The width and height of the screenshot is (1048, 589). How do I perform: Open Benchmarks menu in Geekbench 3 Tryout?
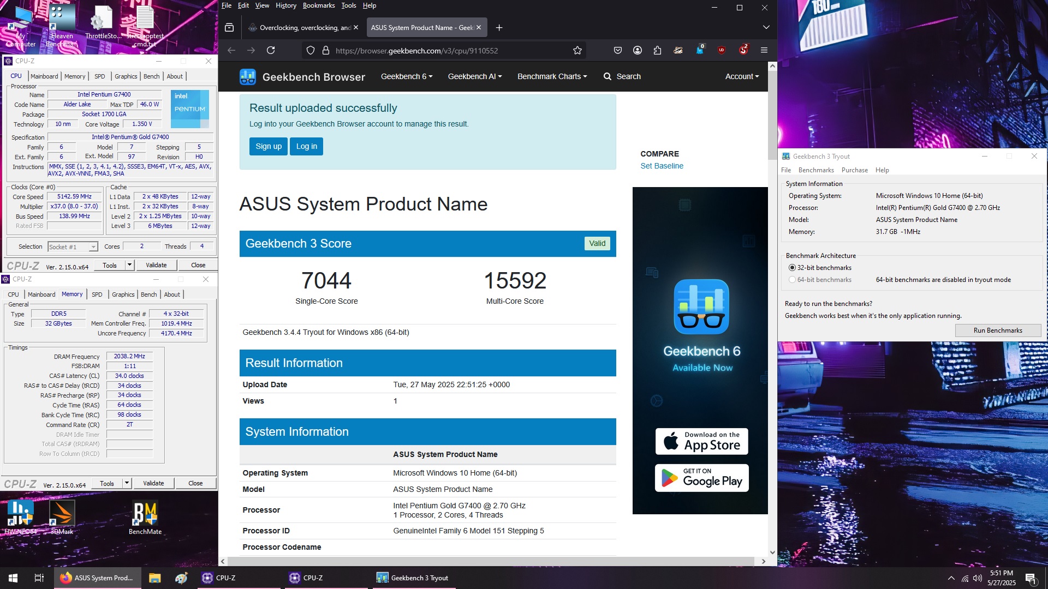816,170
